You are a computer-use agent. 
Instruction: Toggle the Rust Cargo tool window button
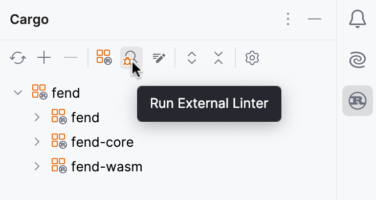click(357, 101)
